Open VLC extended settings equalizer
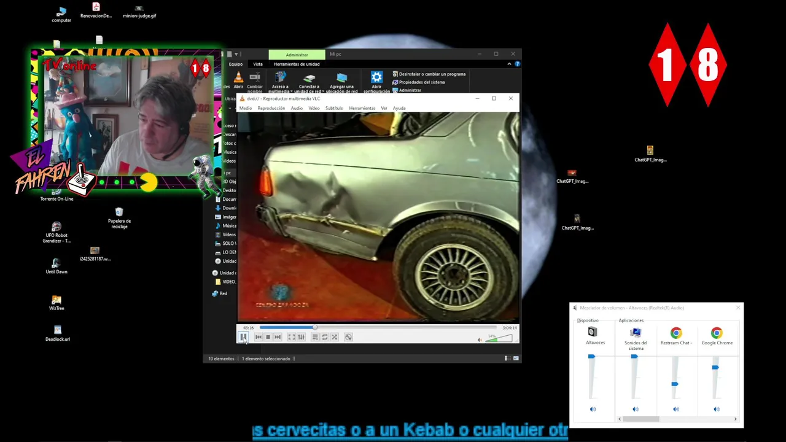Viewport: 786px width, 442px height. pos(301,337)
